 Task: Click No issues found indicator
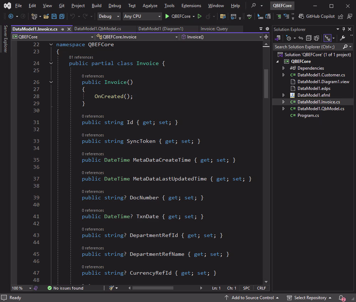click(x=66, y=288)
